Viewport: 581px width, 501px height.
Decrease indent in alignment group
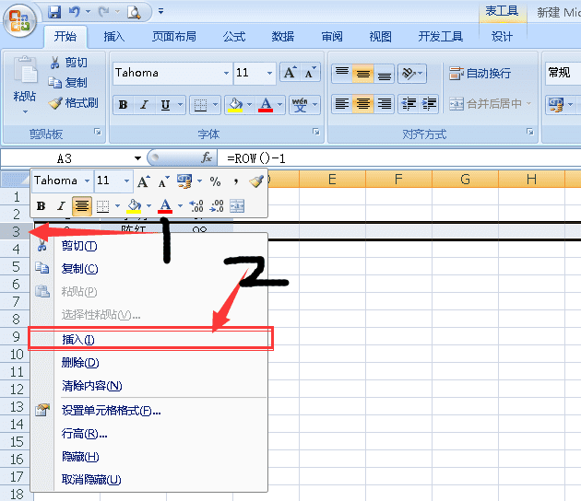click(409, 104)
